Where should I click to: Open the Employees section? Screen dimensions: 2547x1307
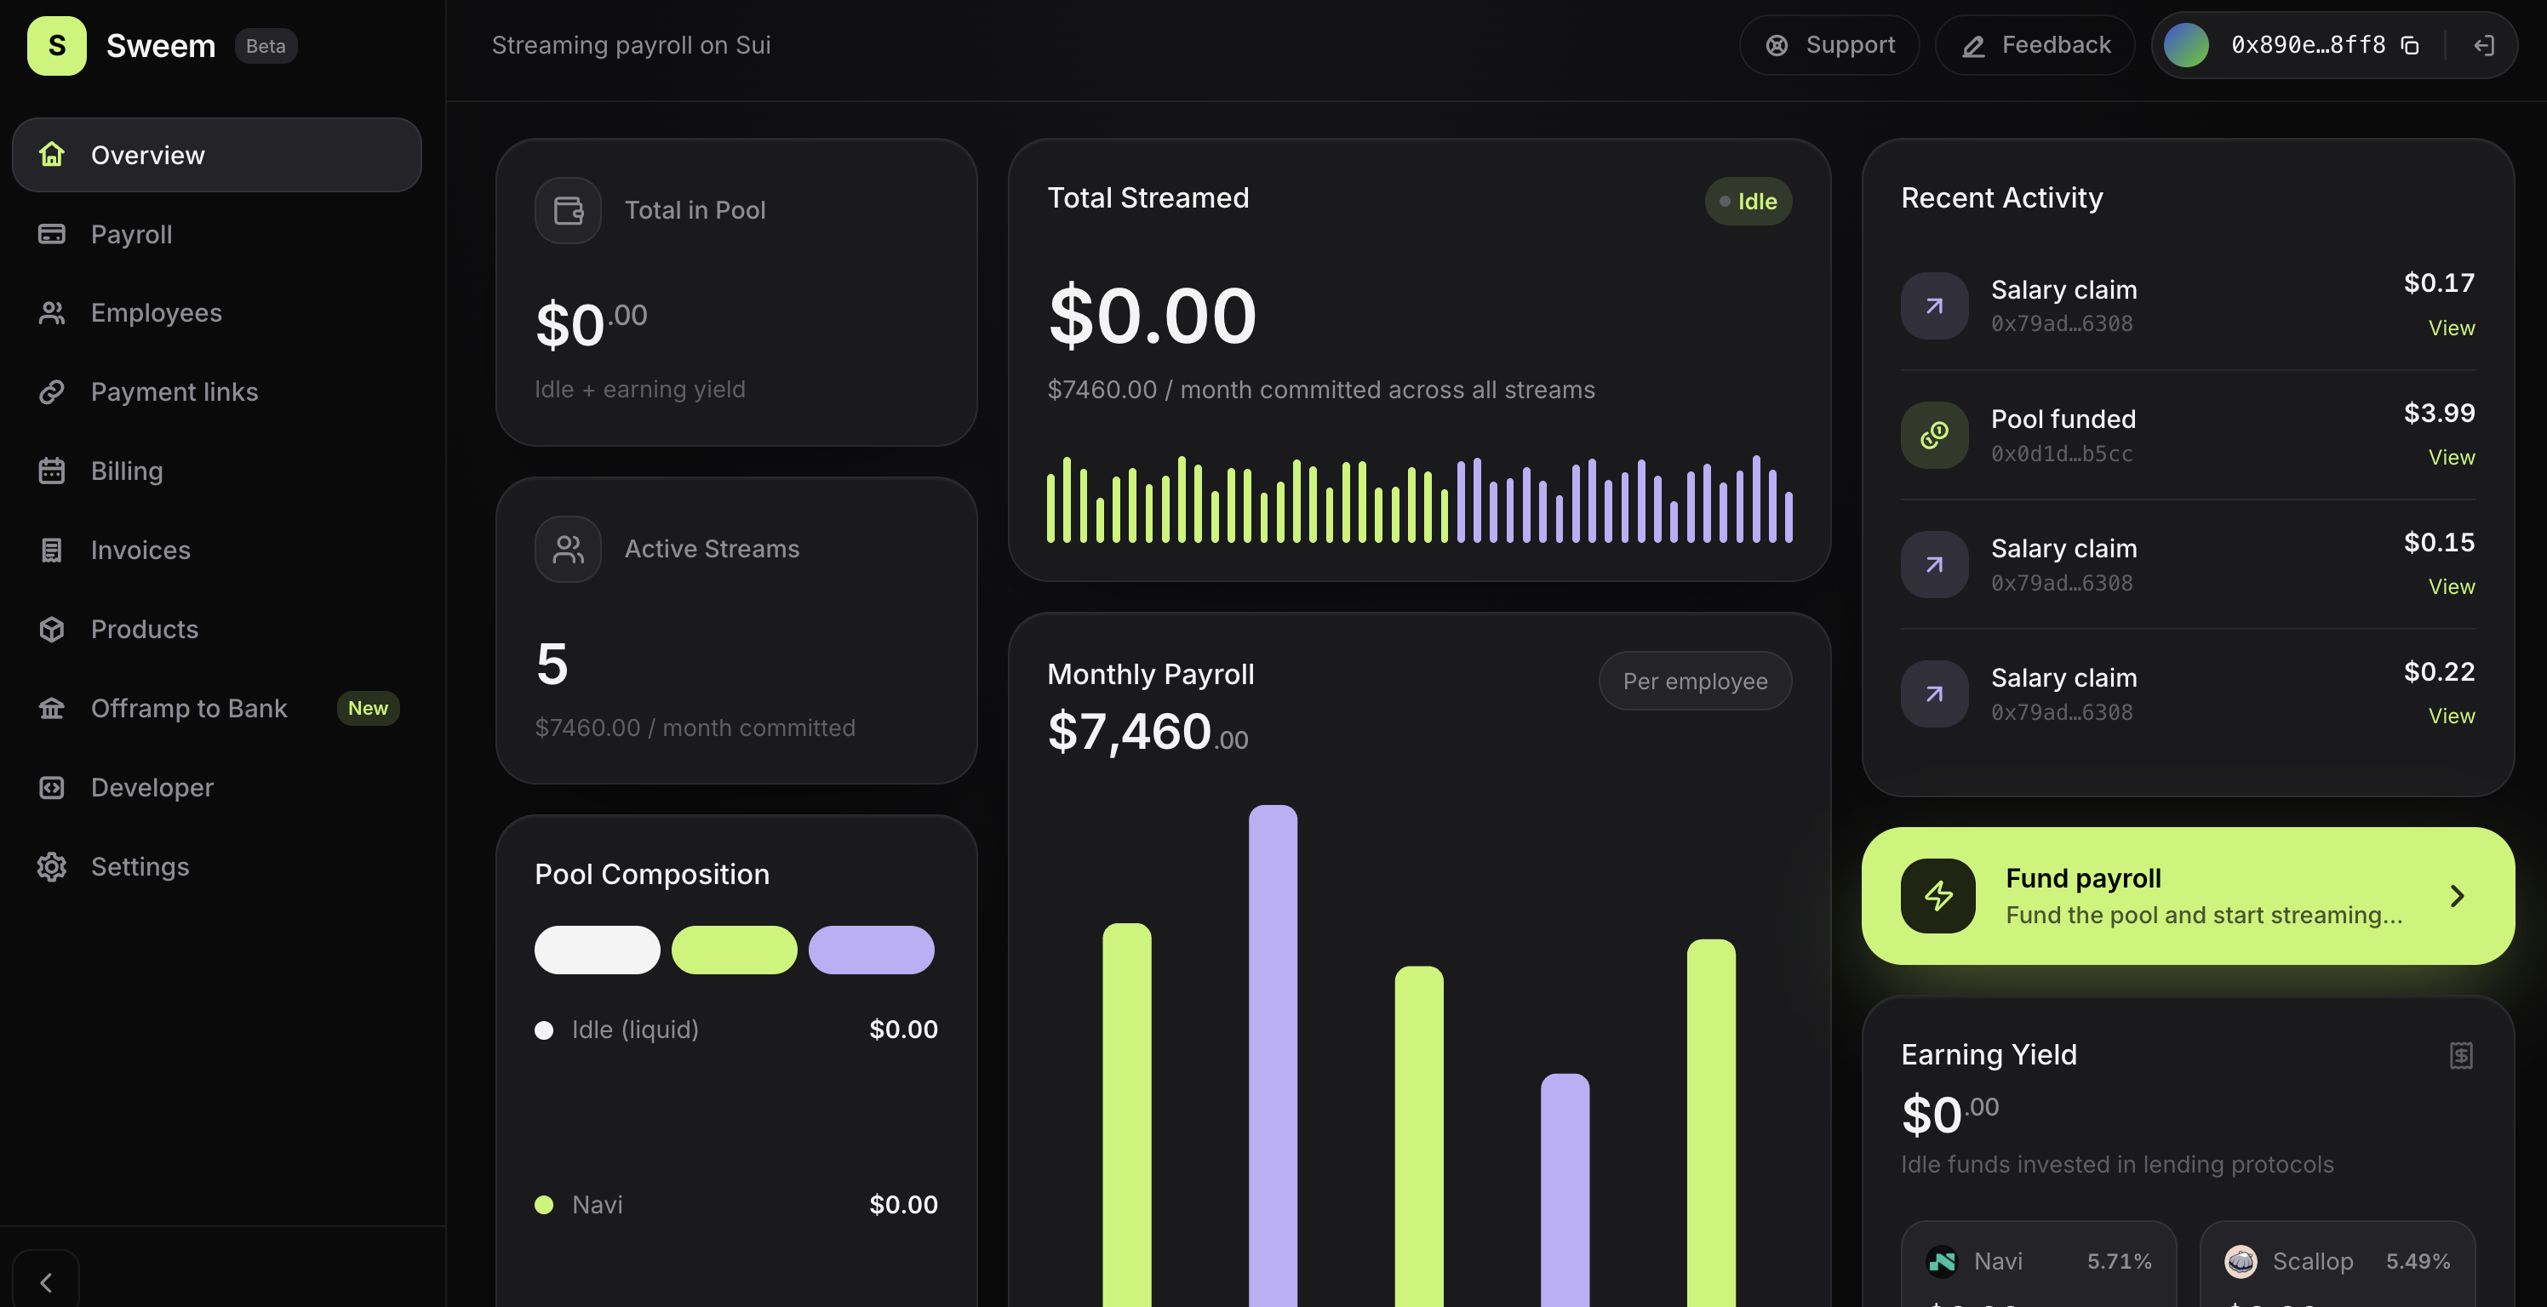coord(216,313)
